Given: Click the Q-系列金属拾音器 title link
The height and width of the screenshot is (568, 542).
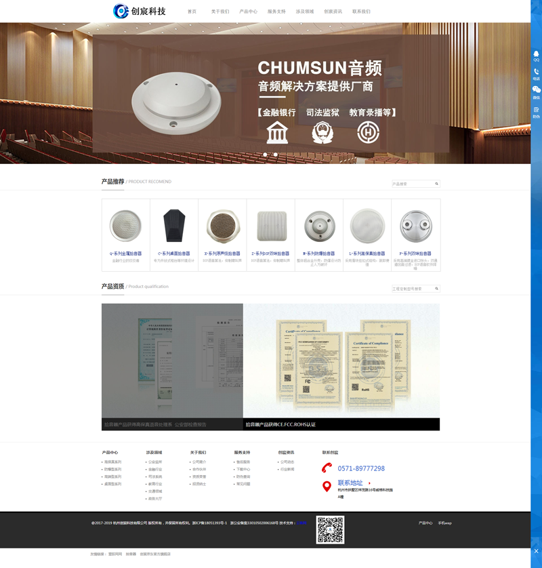Looking at the screenshot, I should point(125,253).
